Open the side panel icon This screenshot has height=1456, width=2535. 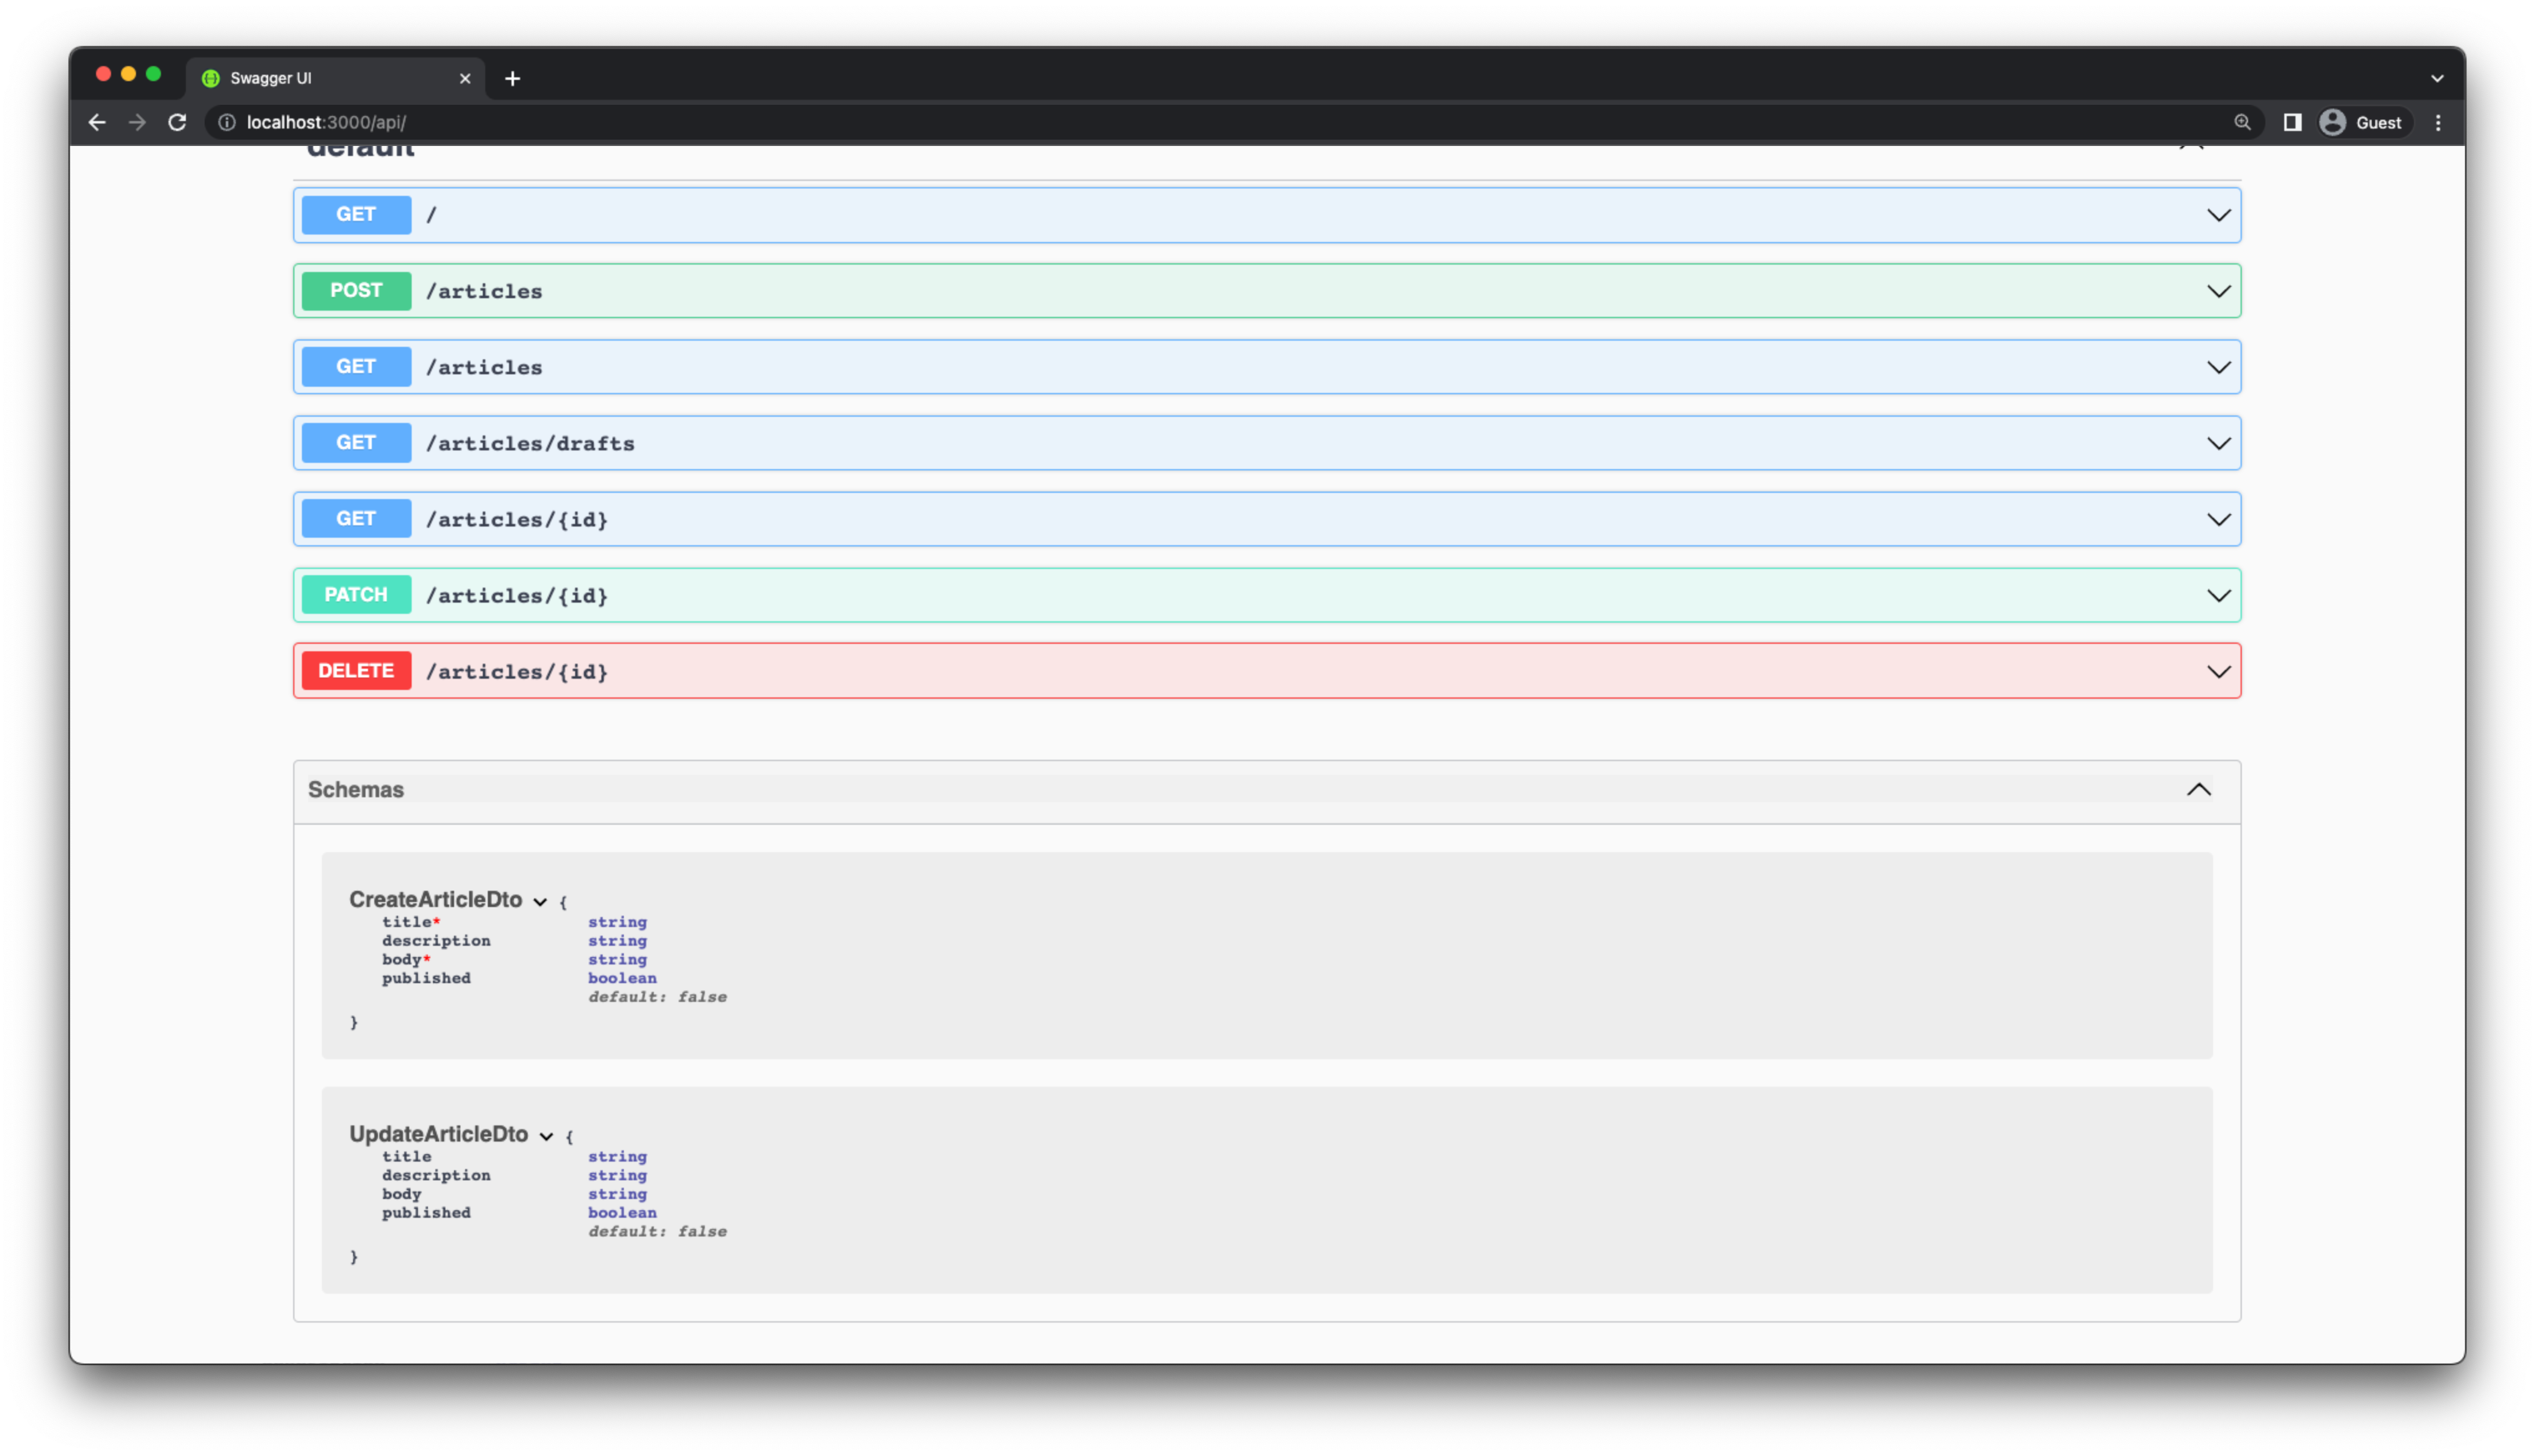2292,122
